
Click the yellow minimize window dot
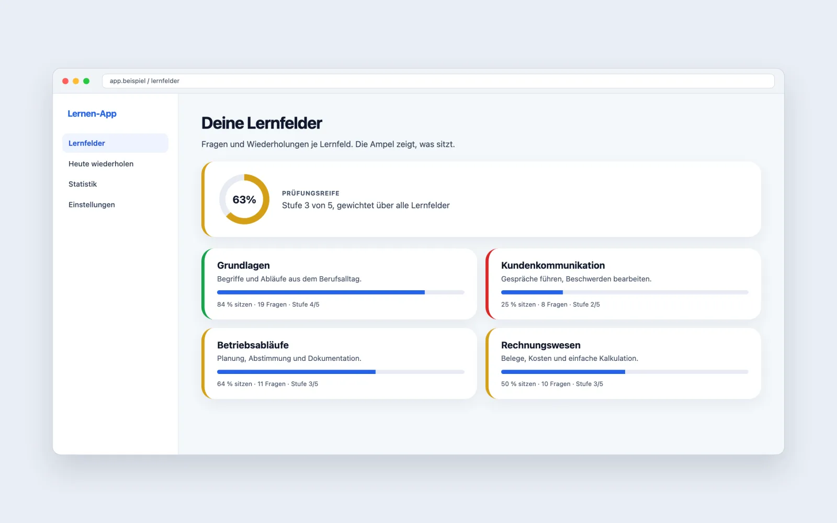pyautogui.click(x=76, y=81)
